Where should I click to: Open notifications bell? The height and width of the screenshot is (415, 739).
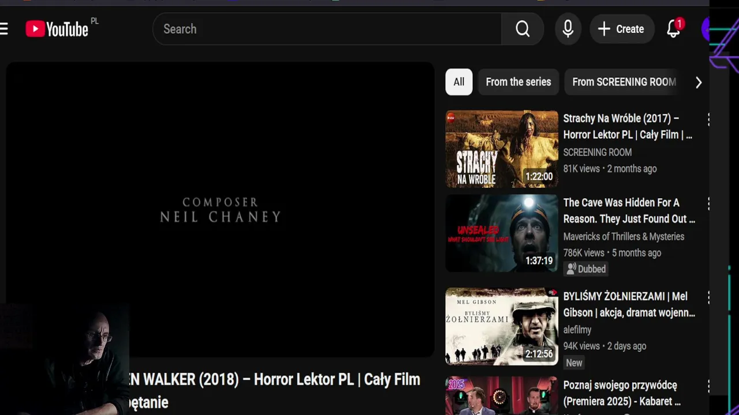pyautogui.click(x=674, y=29)
